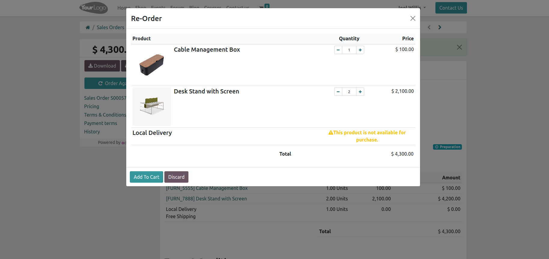Open the Sales Orders breadcrumb link
This screenshot has width=549, height=259.
point(110,27)
